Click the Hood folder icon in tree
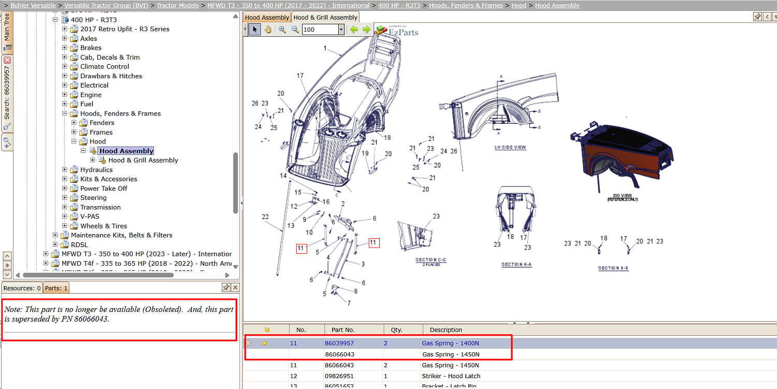777x389 pixels. coord(83,141)
